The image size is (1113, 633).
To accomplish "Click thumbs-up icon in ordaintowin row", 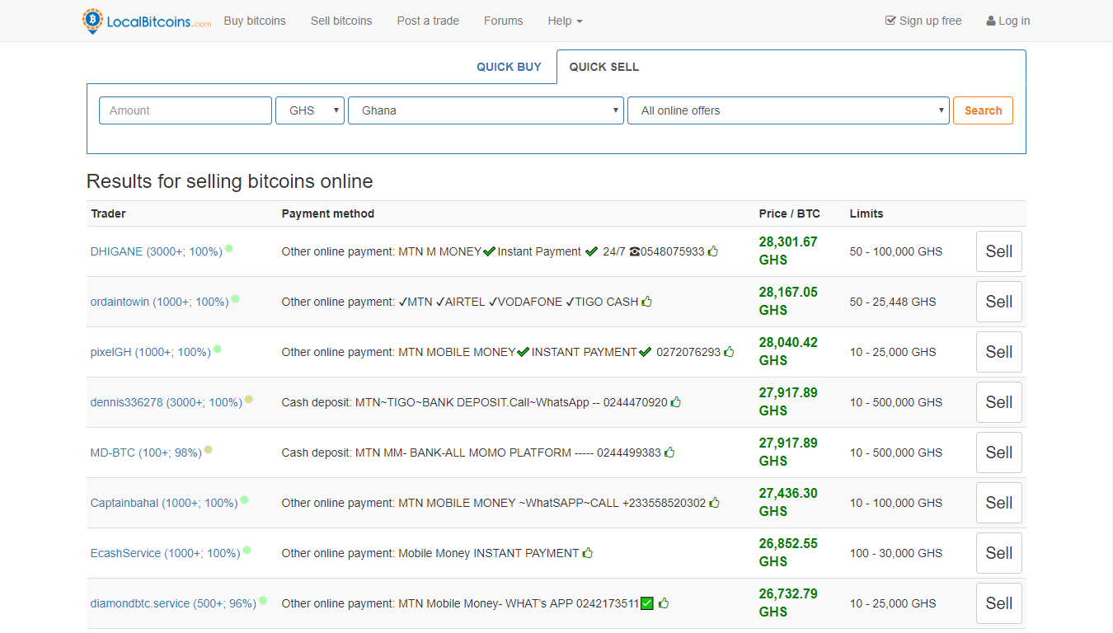I will coord(647,302).
